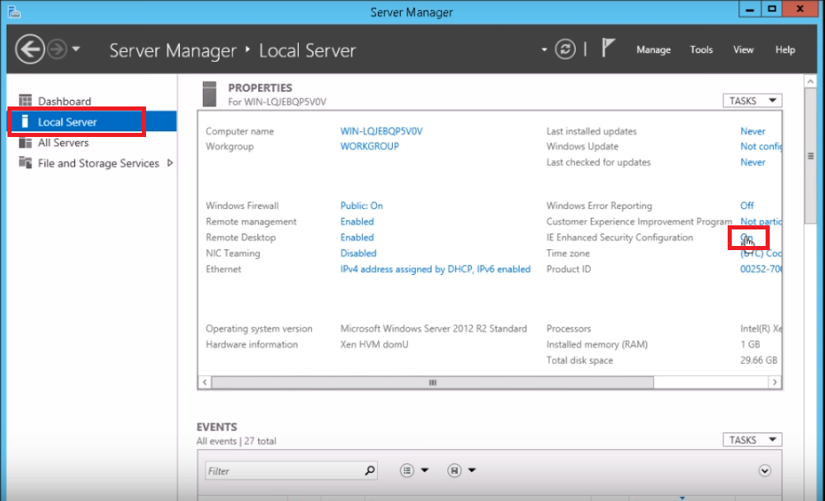Expand the Events section chevron circle
This screenshot has width=825, height=501.
tap(765, 470)
